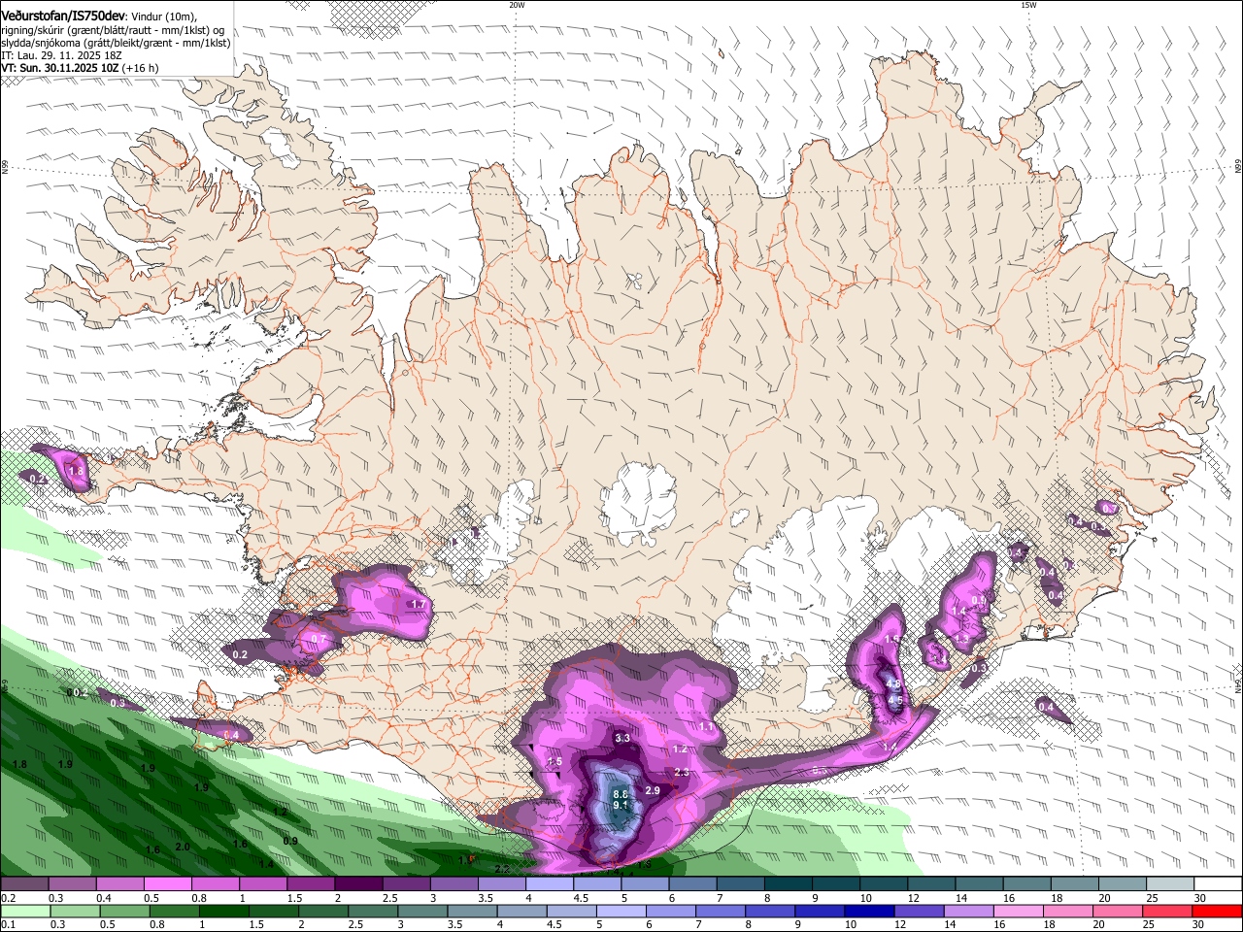1243x932 pixels.
Task: Click the 20W longitude label
Action: click(x=517, y=5)
